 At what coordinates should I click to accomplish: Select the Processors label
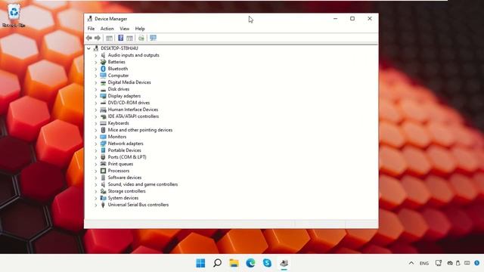click(x=119, y=171)
